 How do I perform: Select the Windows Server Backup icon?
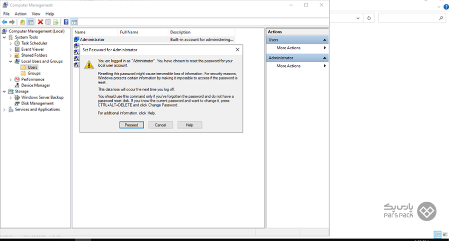pyautogui.click(x=17, y=97)
